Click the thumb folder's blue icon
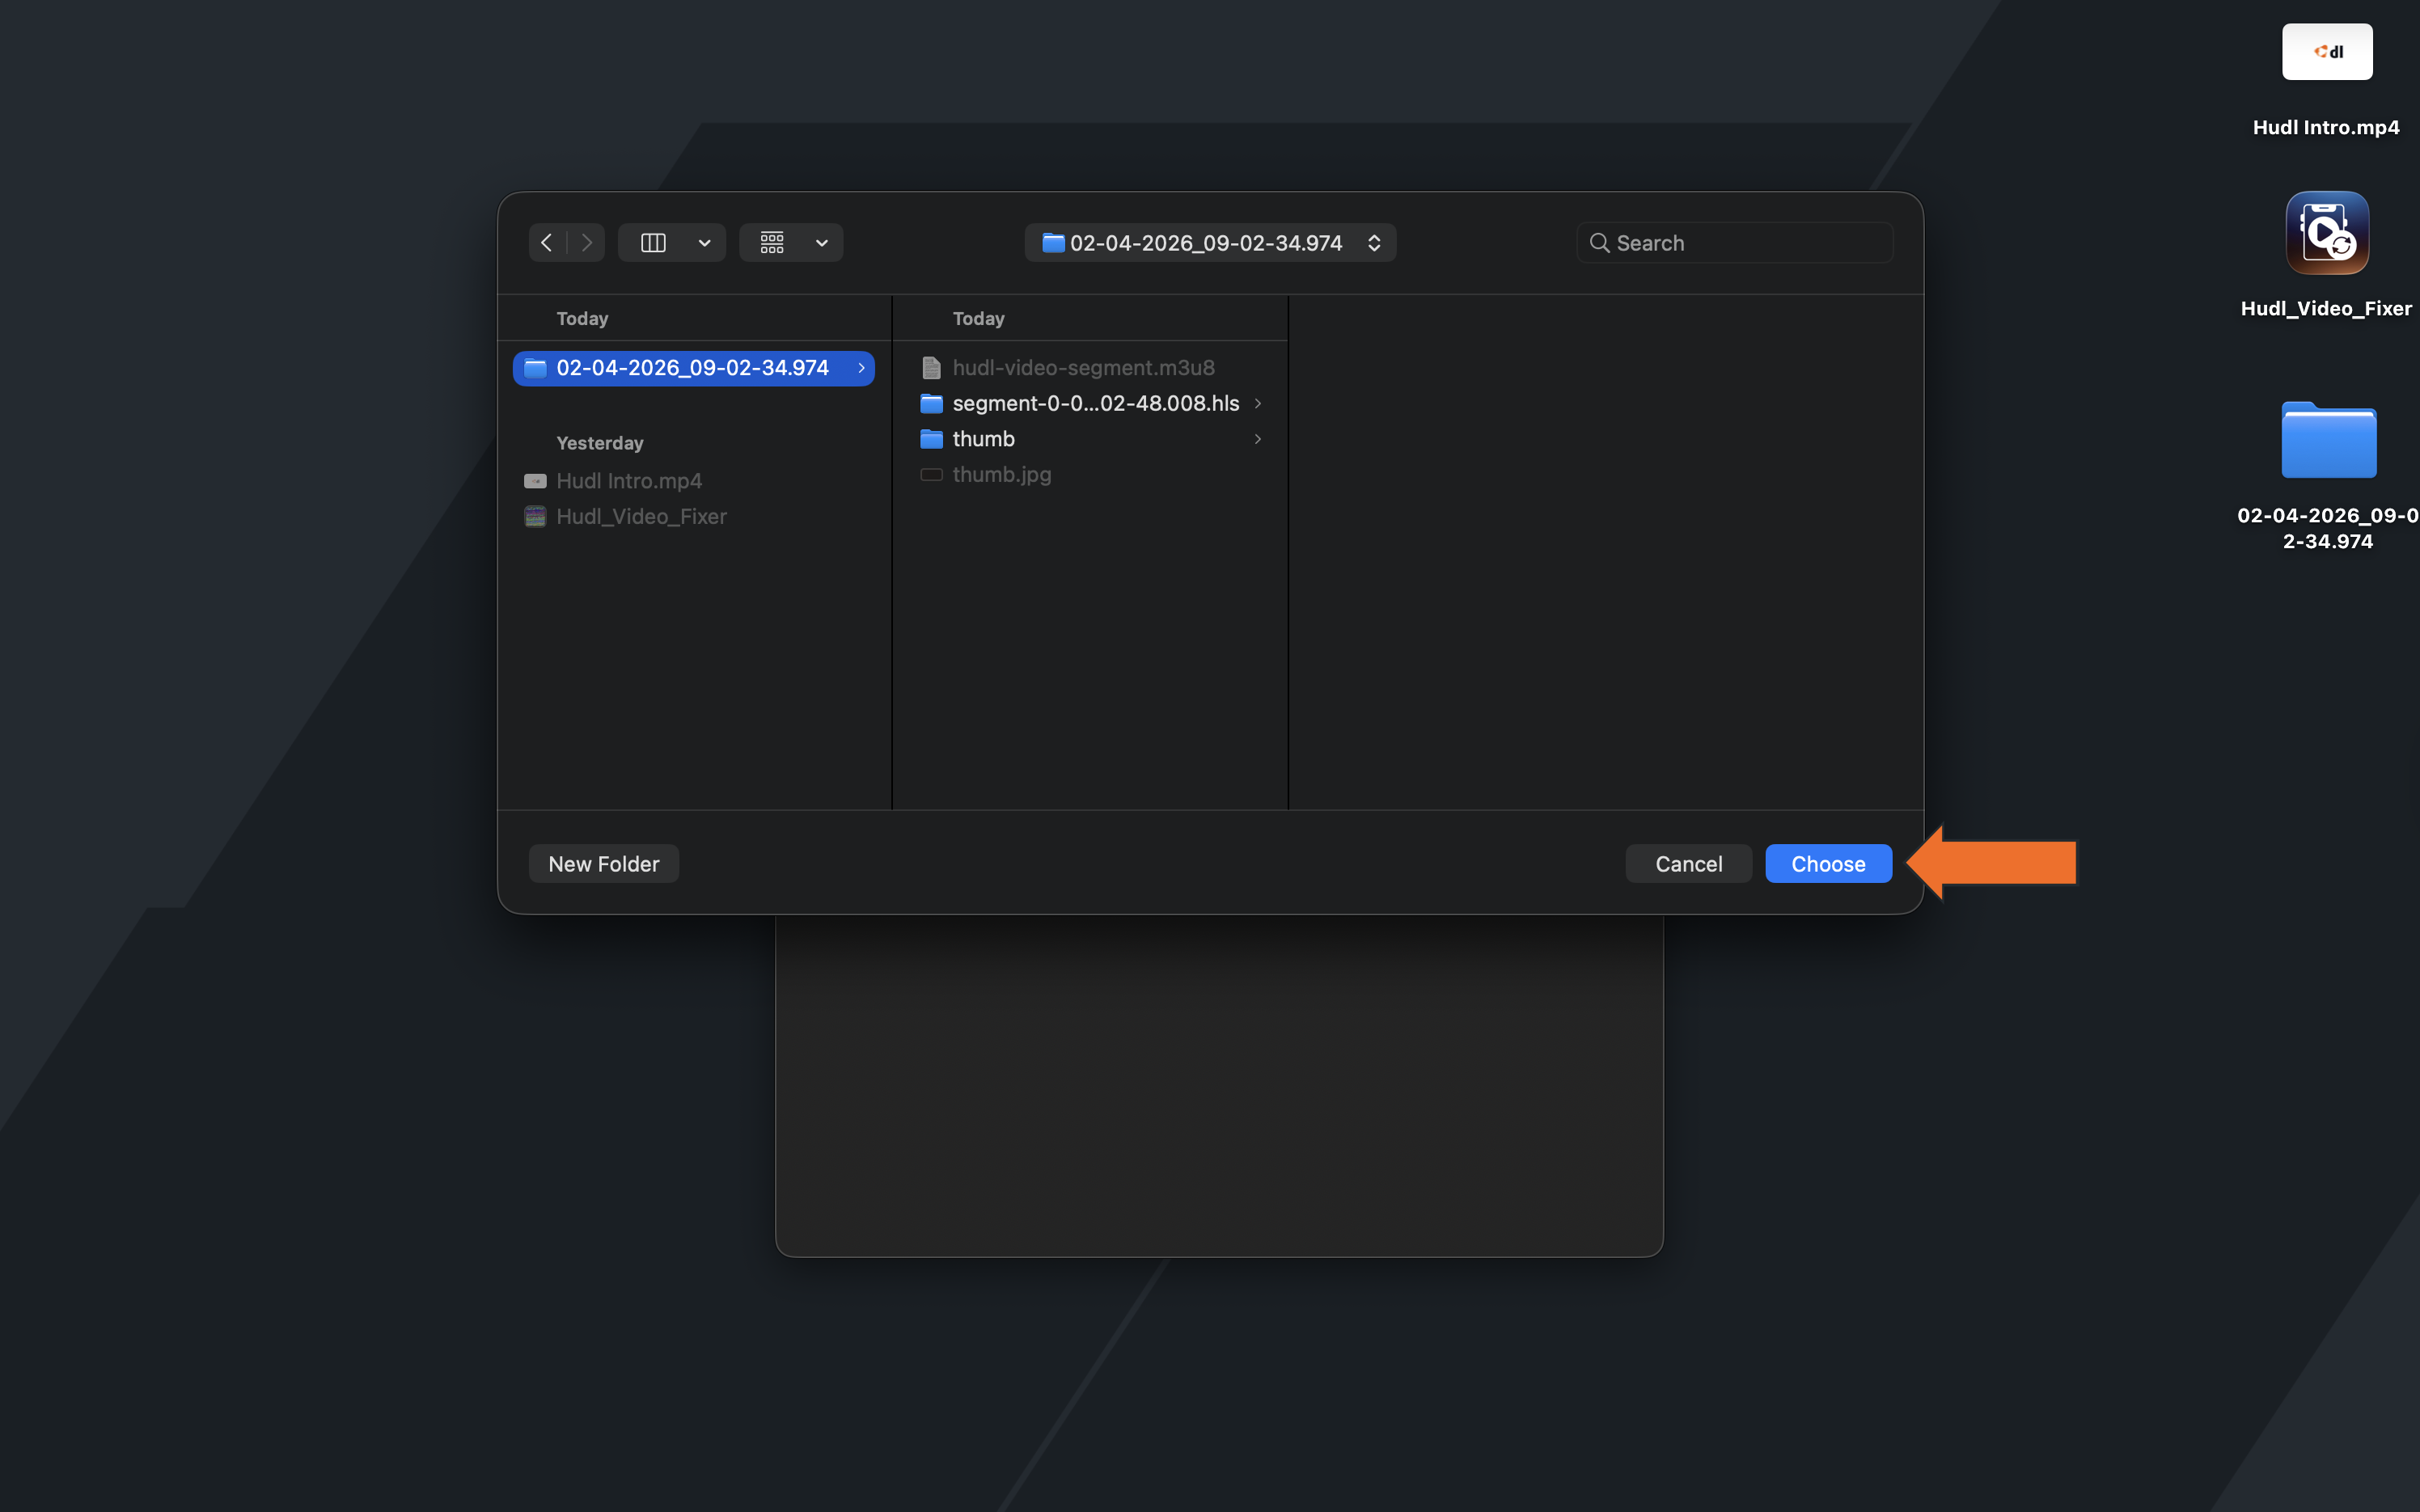This screenshot has width=2420, height=1512. pos(931,439)
